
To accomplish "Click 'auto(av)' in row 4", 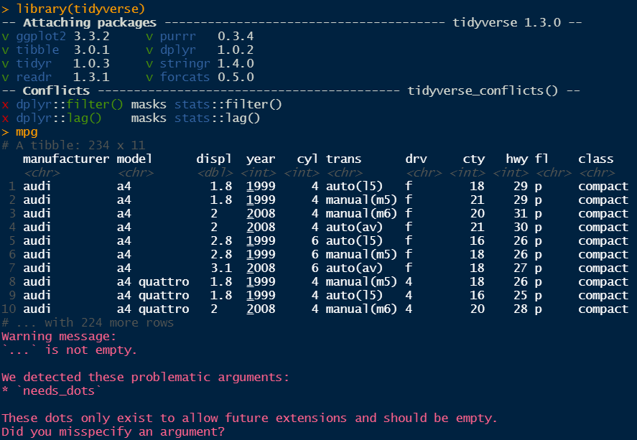I will pos(354,228).
